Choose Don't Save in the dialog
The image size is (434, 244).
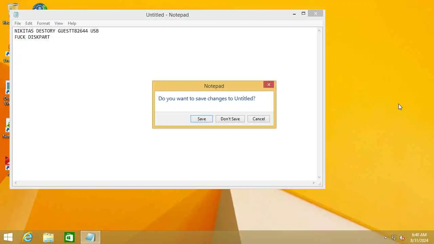point(230,119)
